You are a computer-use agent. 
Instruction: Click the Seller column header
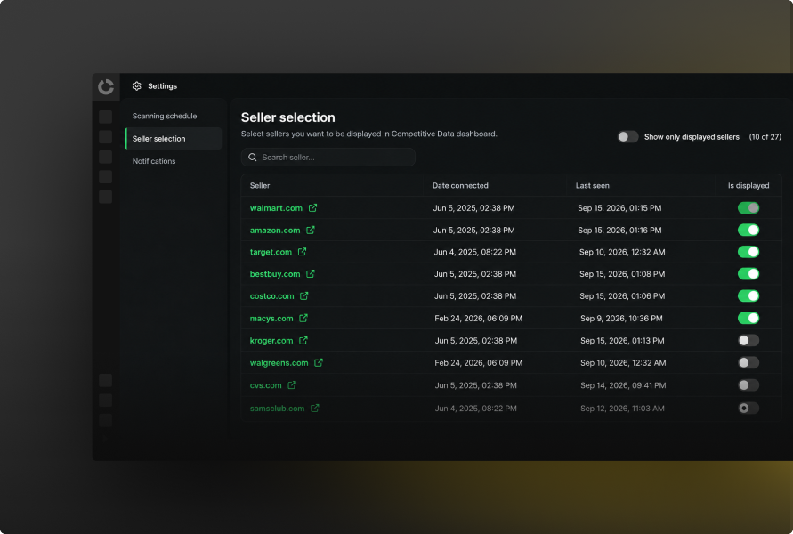(260, 186)
